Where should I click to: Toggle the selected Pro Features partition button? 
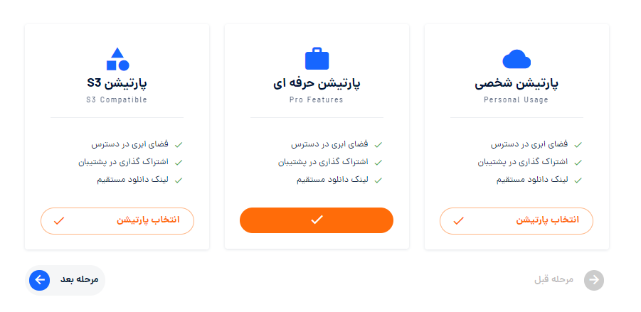click(x=317, y=220)
